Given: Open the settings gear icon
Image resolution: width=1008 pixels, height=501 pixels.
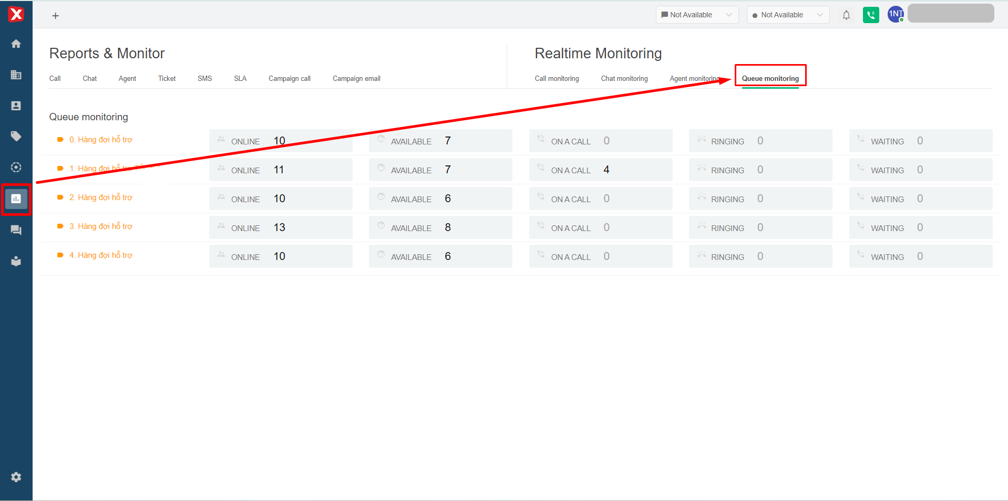Looking at the screenshot, I should click(16, 477).
